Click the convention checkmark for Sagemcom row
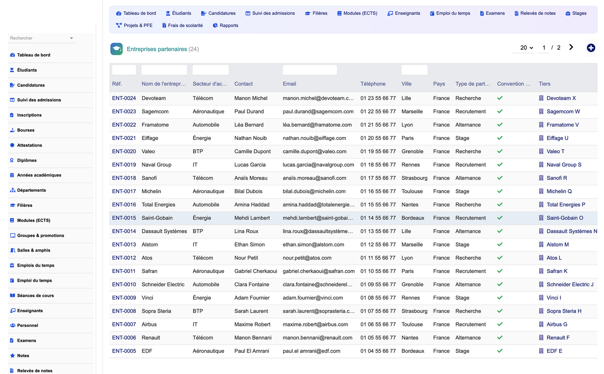 pos(500,112)
